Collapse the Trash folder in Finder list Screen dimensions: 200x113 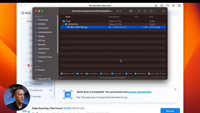[62, 21]
